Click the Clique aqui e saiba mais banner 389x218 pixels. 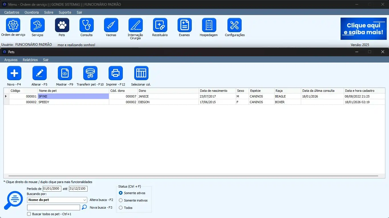point(363,29)
